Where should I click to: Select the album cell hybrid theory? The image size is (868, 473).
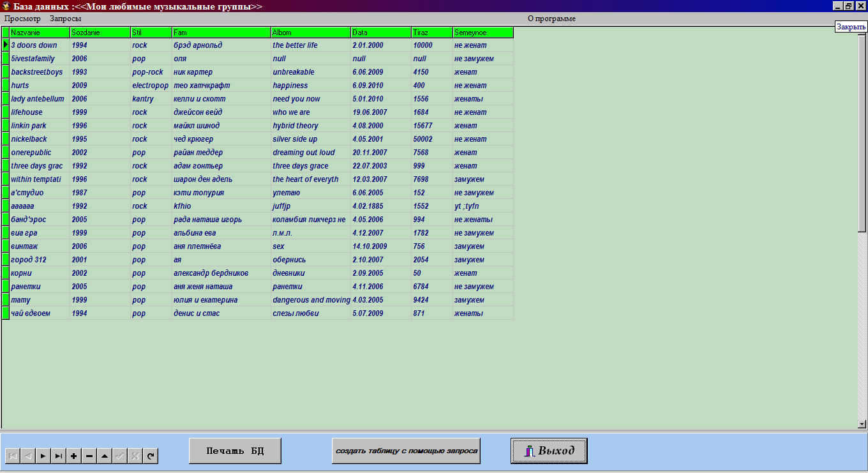coord(310,126)
